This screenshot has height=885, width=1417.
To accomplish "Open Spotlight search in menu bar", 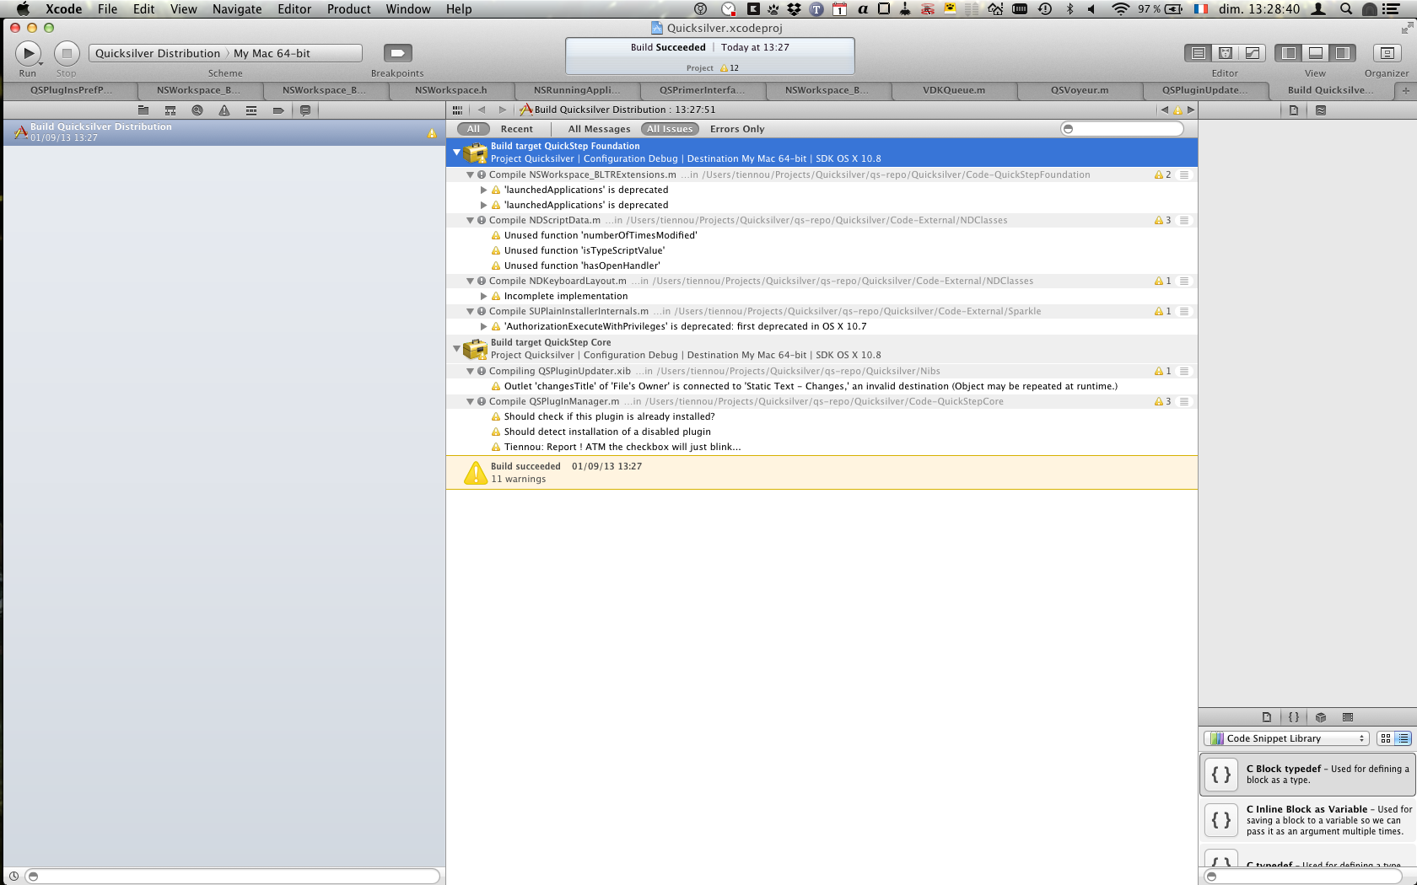I will [1346, 9].
